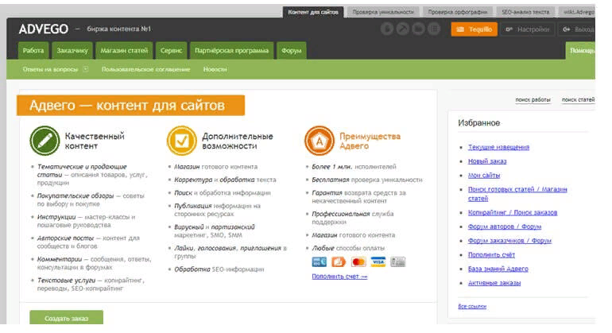Viewport: 612px width, 333px height.
Task: Click the grid round icon in header
Action: tap(434, 29)
